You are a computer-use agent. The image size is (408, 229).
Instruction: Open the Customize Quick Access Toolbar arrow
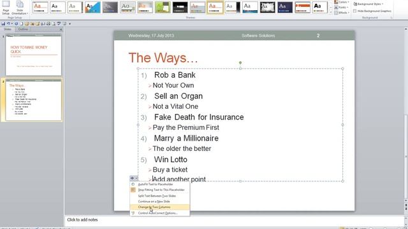[x=69, y=24]
